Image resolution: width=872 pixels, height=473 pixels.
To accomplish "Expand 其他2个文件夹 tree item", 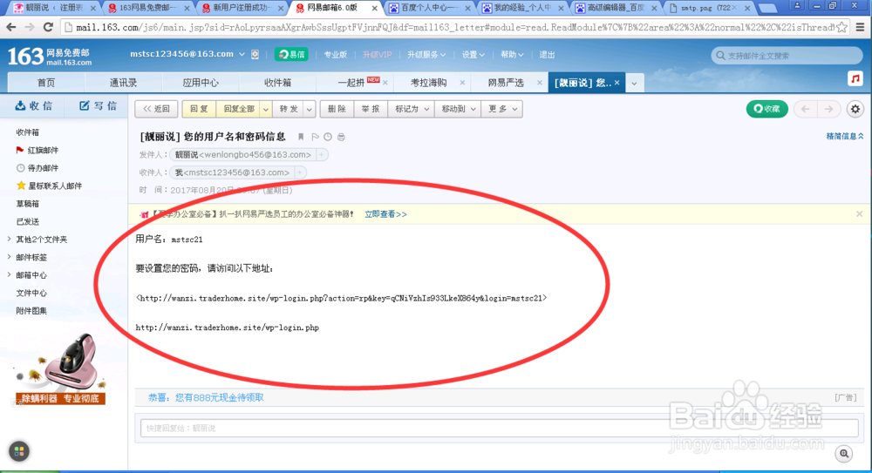I will click(x=9, y=239).
